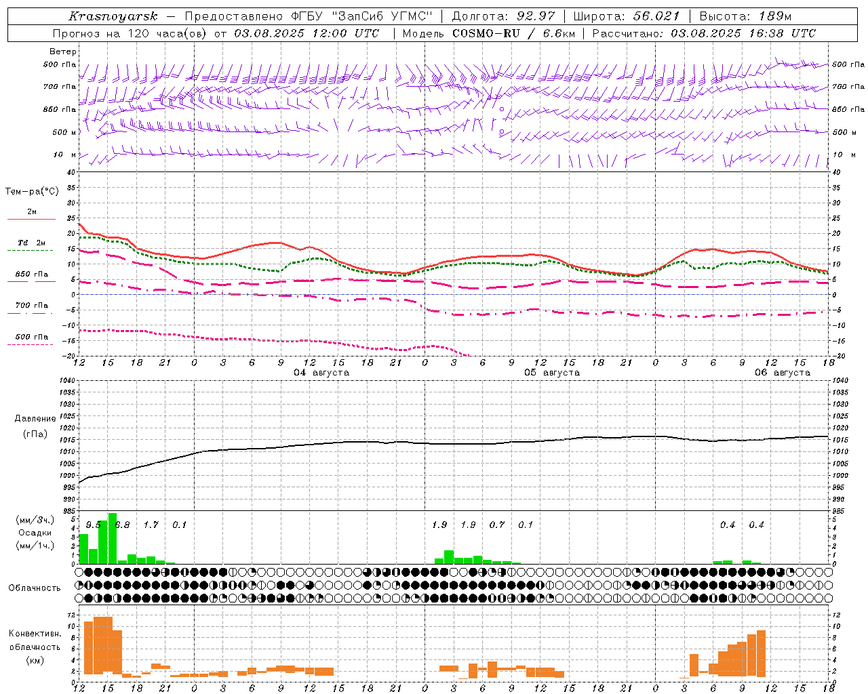Screen dimensions: 868x694
Task: Click the precipitation value '9.5'
Action: (94, 525)
